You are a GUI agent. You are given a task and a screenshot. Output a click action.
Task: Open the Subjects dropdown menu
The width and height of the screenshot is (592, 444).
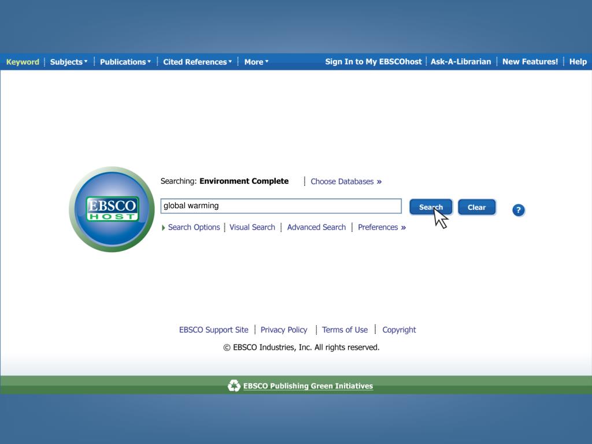pos(69,62)
